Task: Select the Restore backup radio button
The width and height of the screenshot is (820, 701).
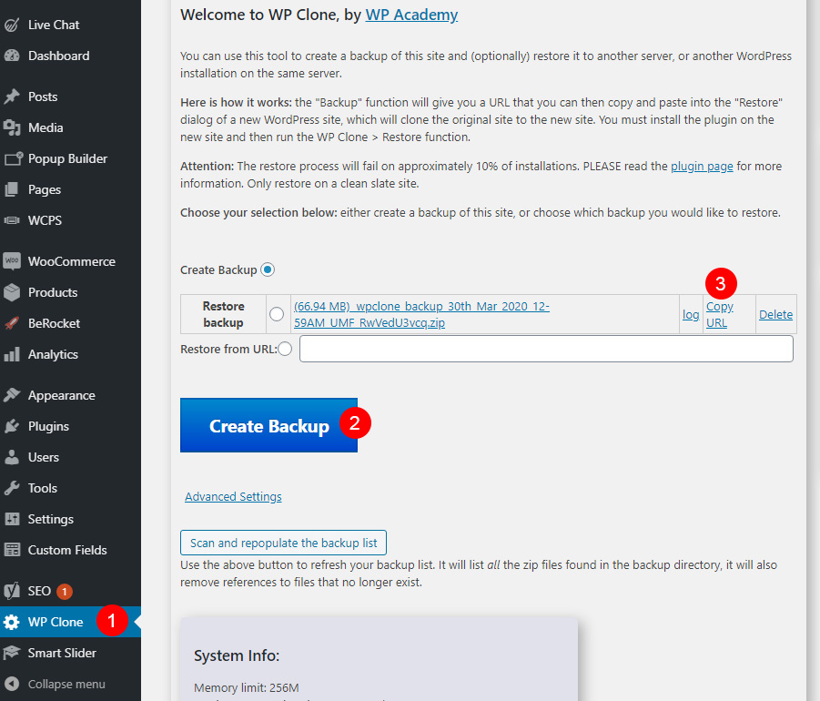Action: 277,314
